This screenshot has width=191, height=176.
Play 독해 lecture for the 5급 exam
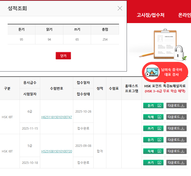[x=153, y=151]
